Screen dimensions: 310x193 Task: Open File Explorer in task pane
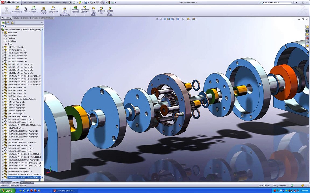(307, 34)
